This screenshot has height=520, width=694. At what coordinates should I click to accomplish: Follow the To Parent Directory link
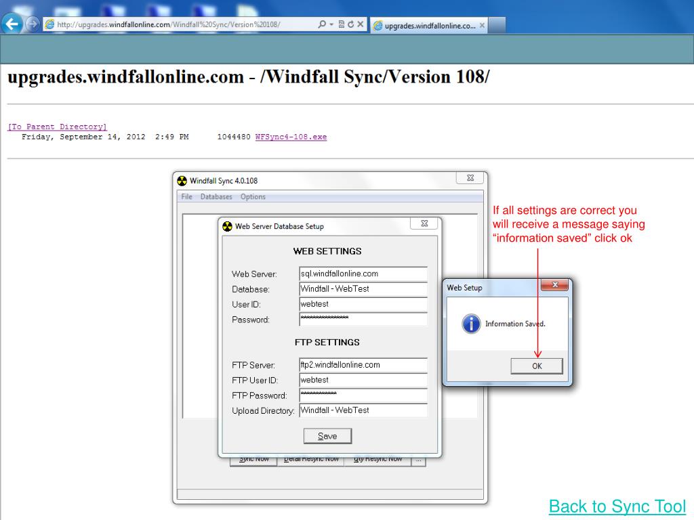pyautogui.click(x=57, y=127)
